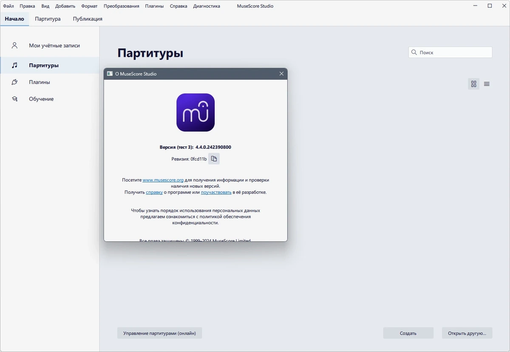Click the magnifier icon in search box
Viewport: 510px width, 352px height.
(414, 53)
